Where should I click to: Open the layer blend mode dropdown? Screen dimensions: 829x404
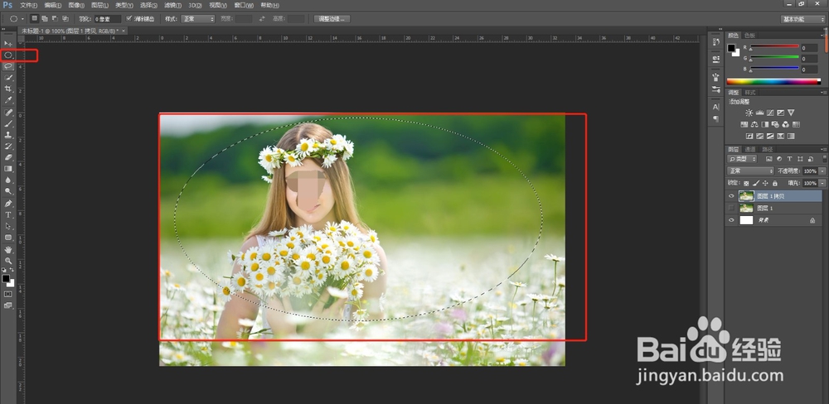click(749, 171)
